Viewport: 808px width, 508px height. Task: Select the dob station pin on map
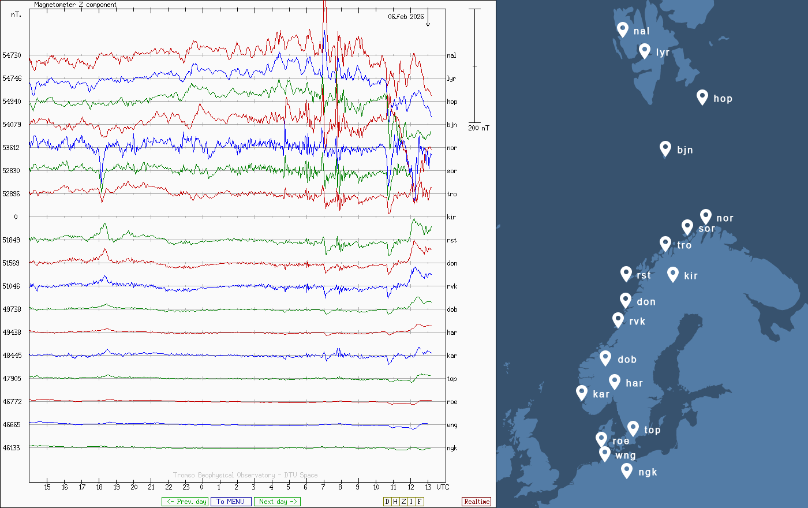click(x=605, y=358)
